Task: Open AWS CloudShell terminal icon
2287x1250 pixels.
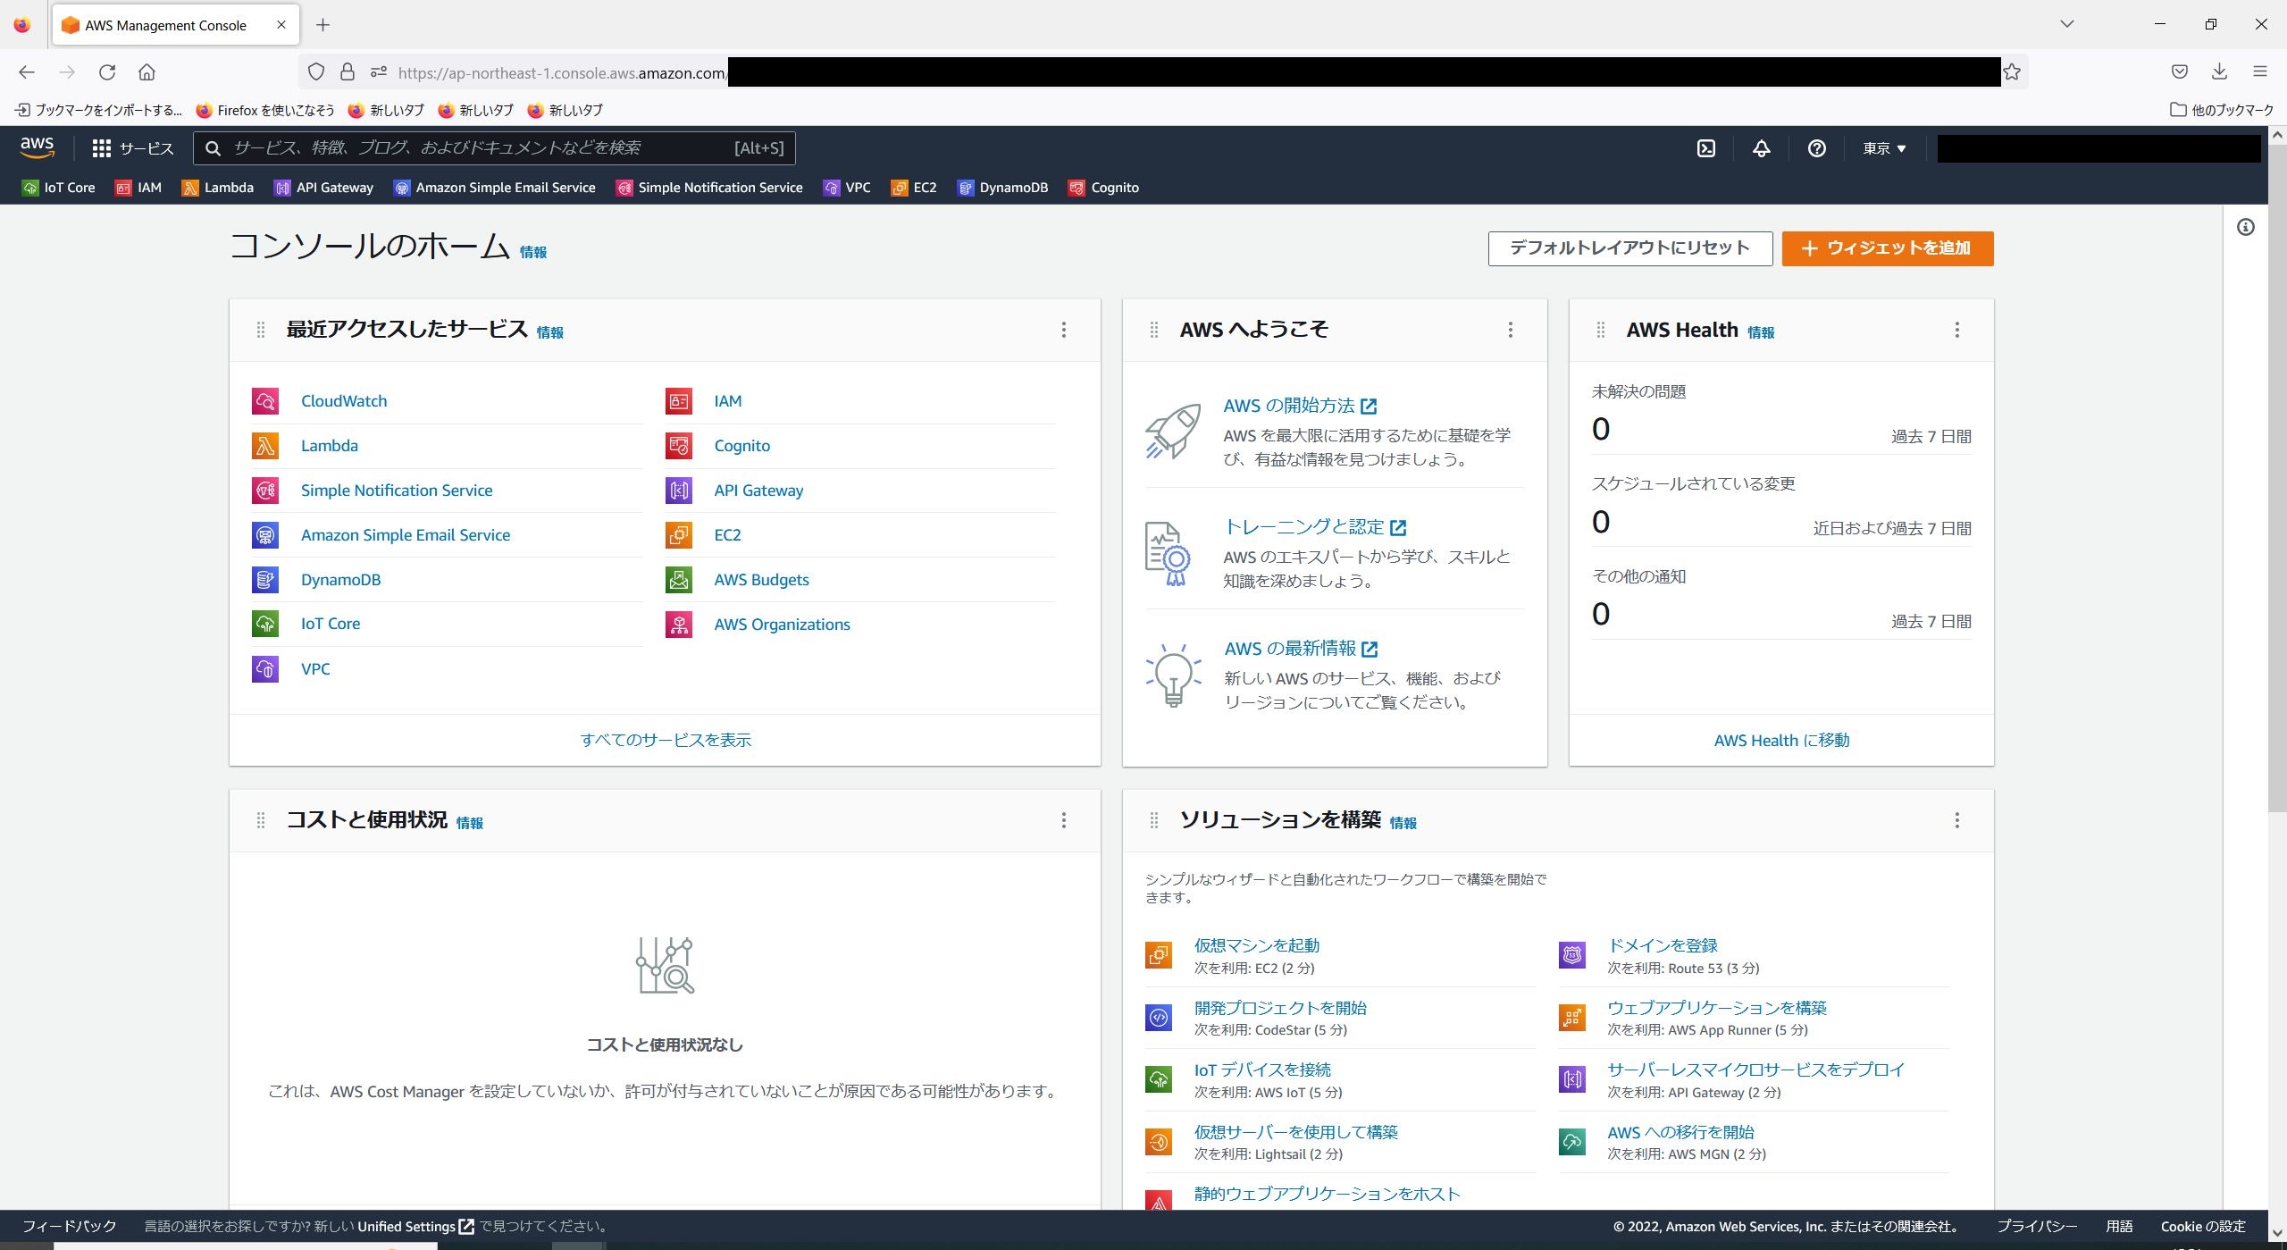Action: tap(1705, 148)
